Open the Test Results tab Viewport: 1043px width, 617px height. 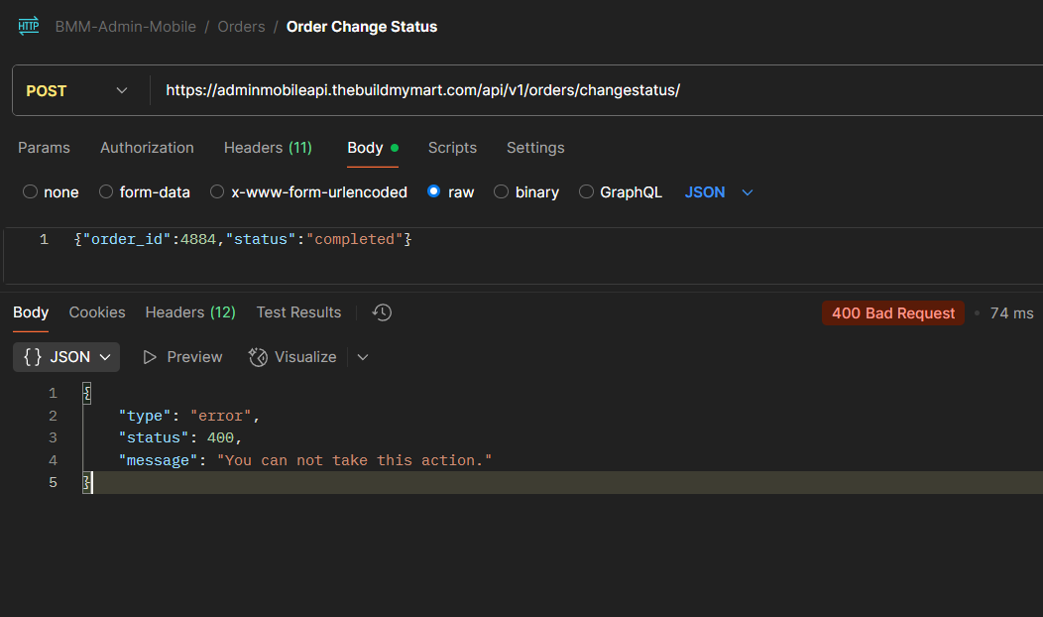tap(298, 312)
